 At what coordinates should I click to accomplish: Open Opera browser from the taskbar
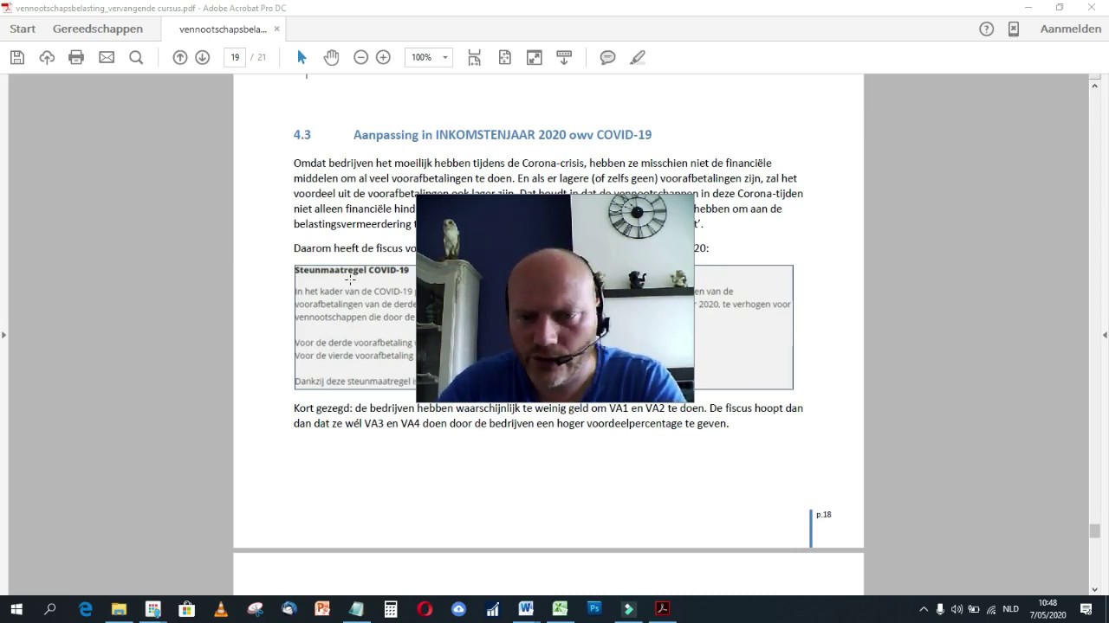point(425,609)
